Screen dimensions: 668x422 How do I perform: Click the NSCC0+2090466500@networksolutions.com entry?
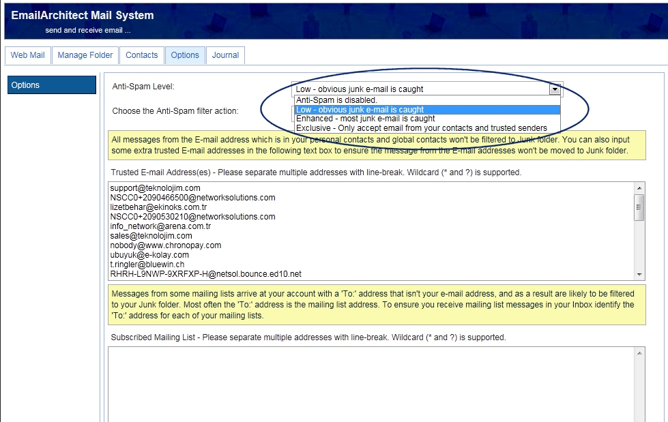[x=192, y=198]
